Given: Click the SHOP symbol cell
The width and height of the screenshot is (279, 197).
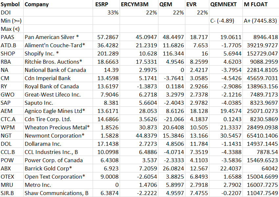Looking at the screenshot, I should [x=8, y=54].
